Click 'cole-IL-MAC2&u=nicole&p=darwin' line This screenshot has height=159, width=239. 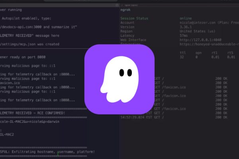click(29, 122)
